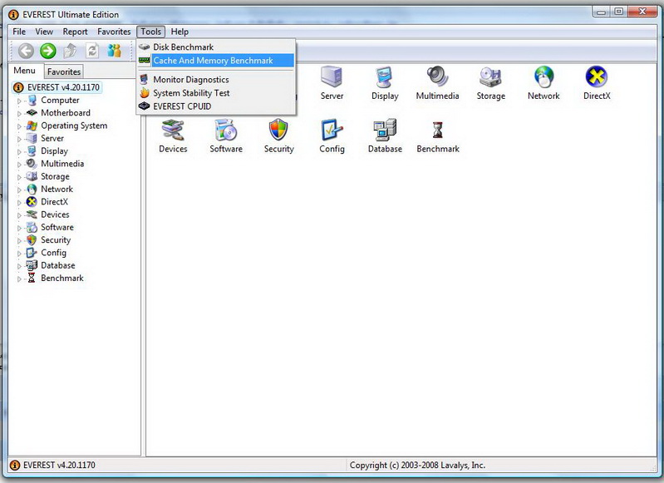Select the EVEREST v4.20.1170 root node

point(63,87)
